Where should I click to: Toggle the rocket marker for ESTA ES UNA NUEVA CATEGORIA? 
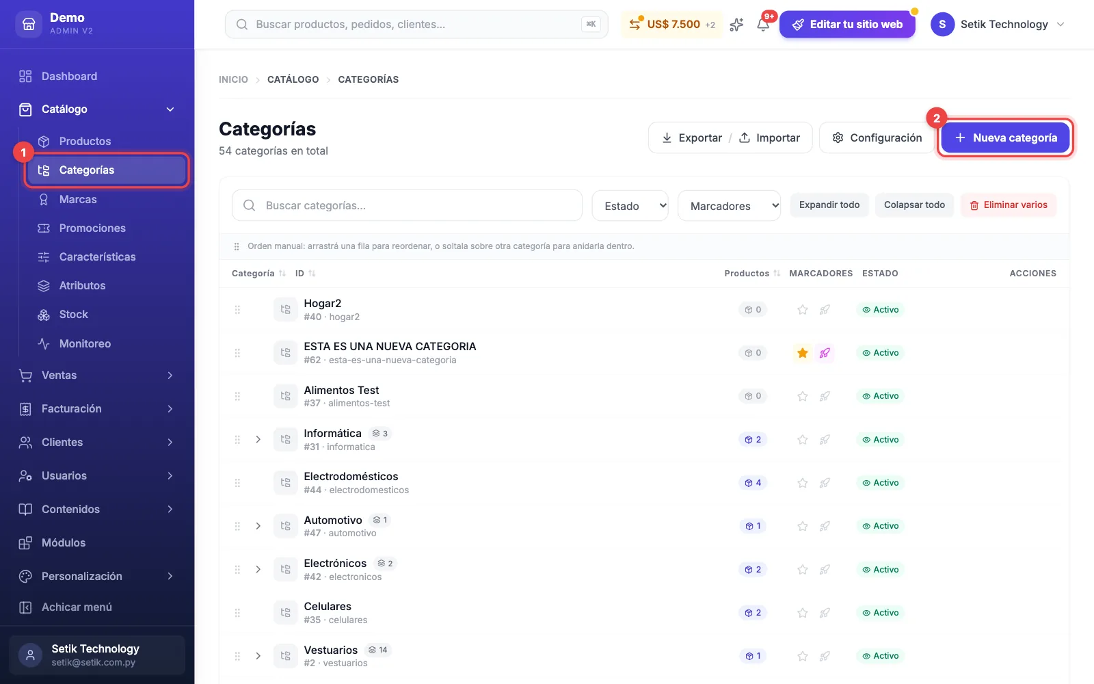(x=825, y=353)
